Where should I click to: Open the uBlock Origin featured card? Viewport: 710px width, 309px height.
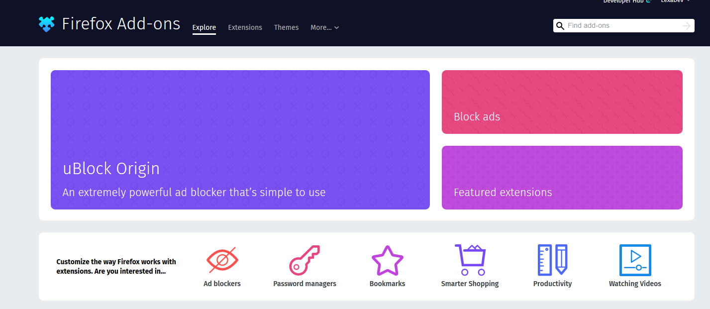pos(240,140)
